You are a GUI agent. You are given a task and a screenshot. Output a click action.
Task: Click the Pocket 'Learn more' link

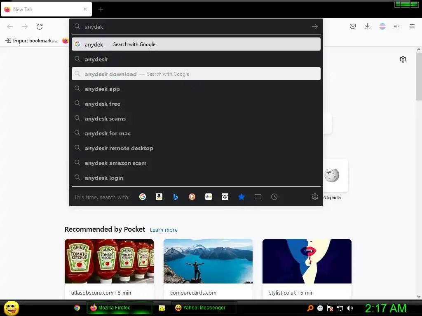click(164, 230)
